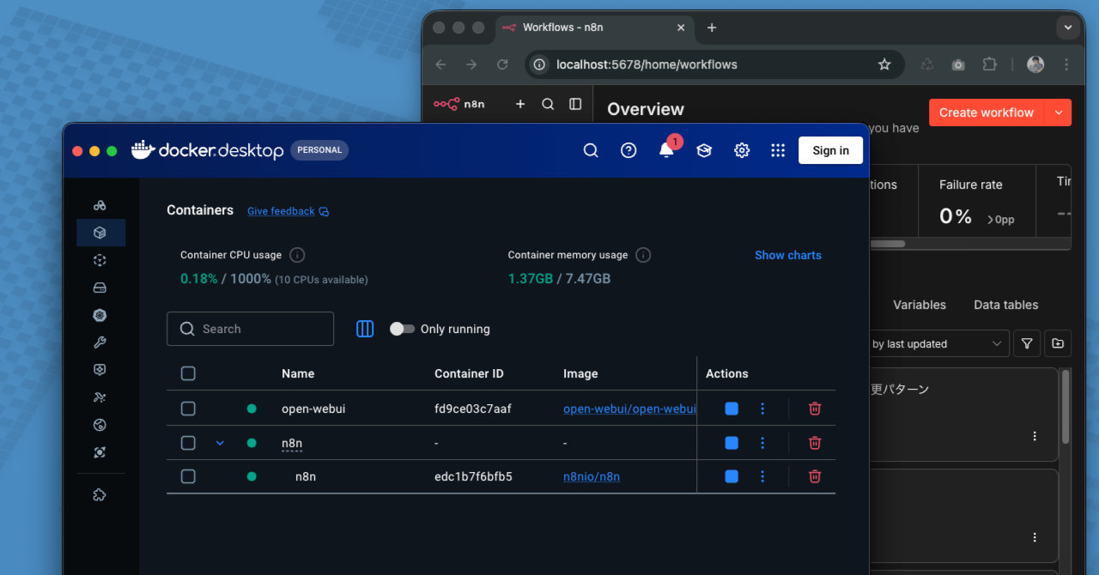1099x575 pixels.
Task: Open the Images section in Docker sidebar
Action: [100, 260]
